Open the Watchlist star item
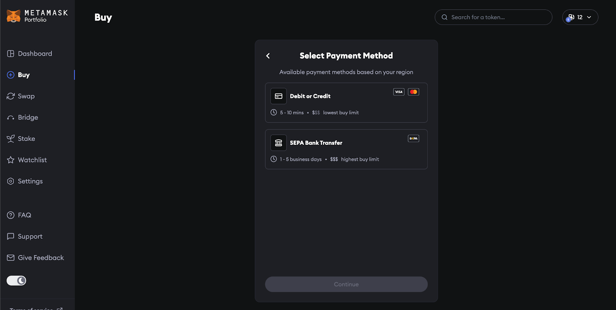Viewport: 616px width, 310px height. (x=32, y=160)
